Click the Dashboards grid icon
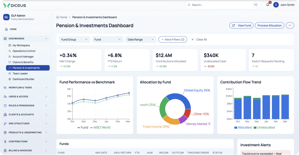299x155 pixels. [x=5, y=39]
